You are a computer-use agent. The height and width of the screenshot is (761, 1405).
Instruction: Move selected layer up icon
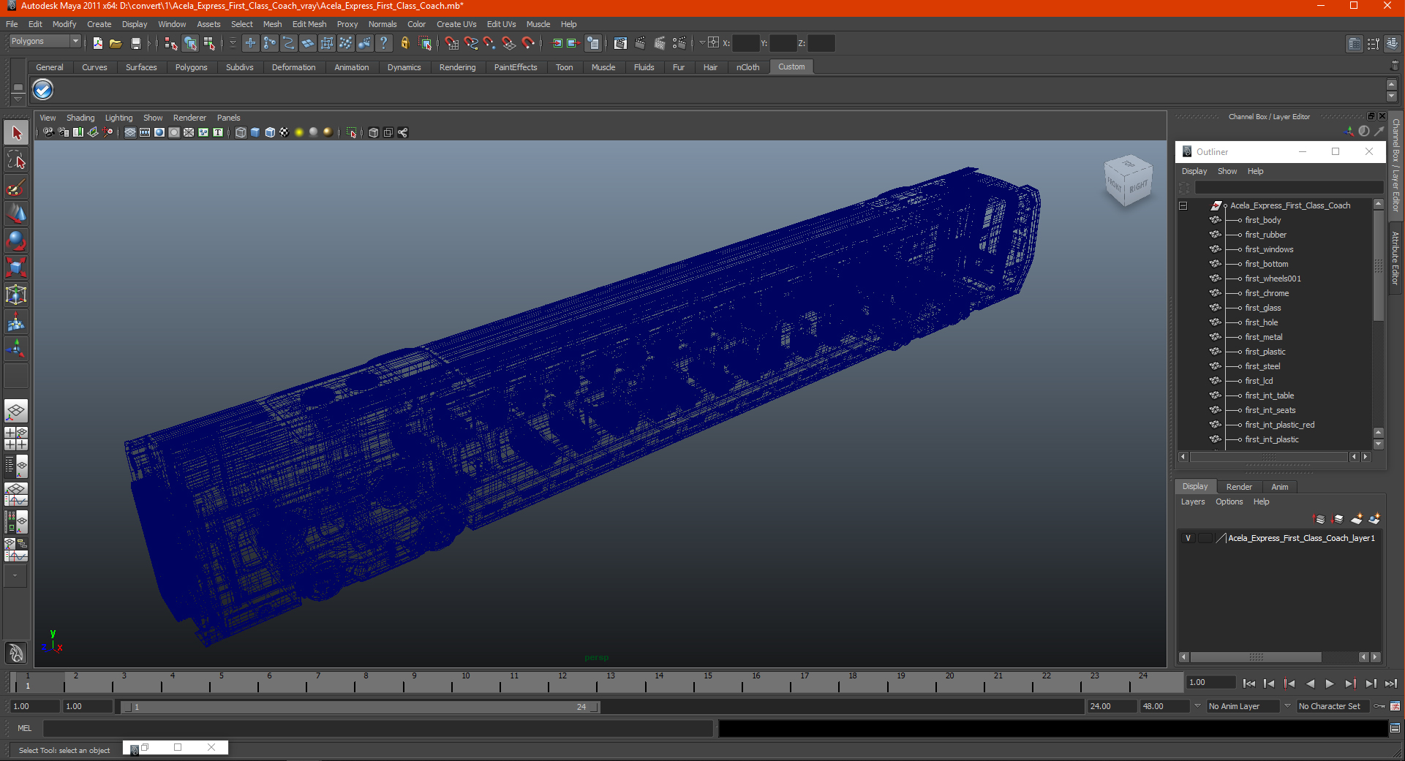[x=1319, y=519]
